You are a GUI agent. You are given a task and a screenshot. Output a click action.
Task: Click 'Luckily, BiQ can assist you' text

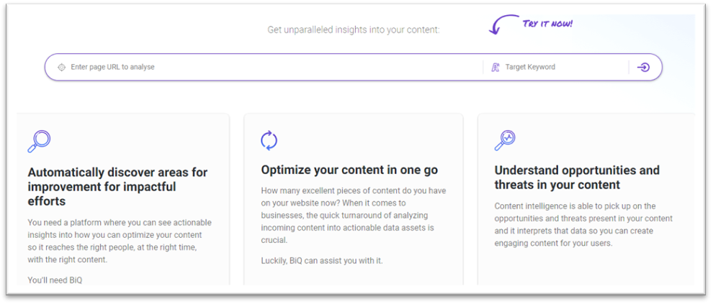(322, 261)
